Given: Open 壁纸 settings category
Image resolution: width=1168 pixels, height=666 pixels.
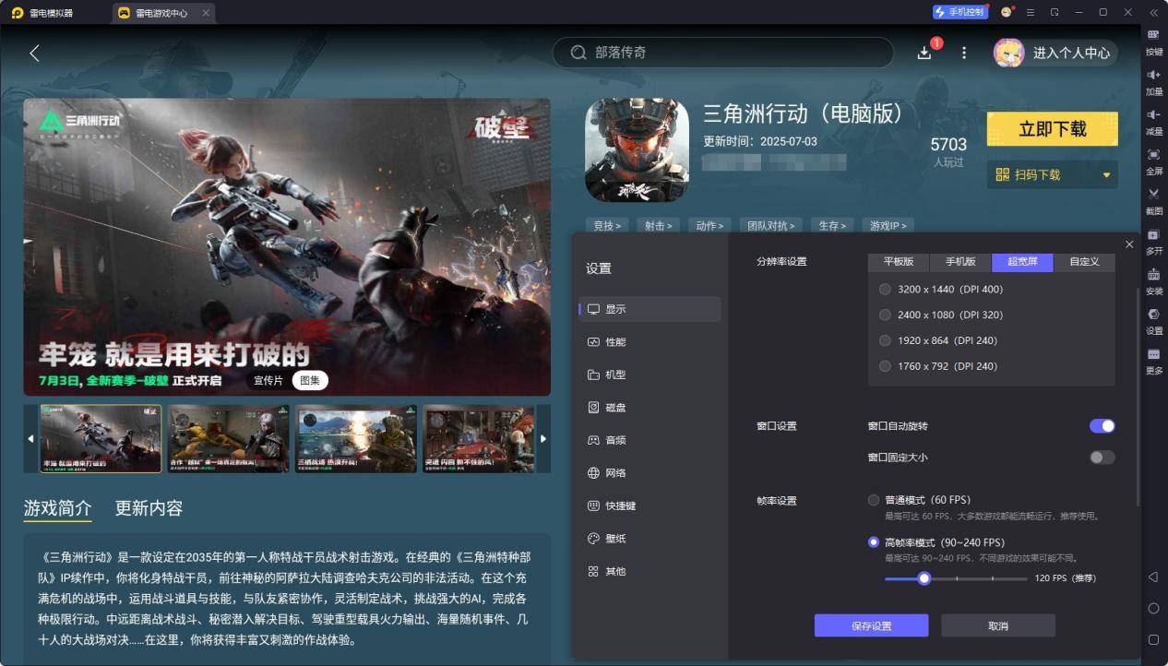Looking at the screenshot, I should pos(650,539).
